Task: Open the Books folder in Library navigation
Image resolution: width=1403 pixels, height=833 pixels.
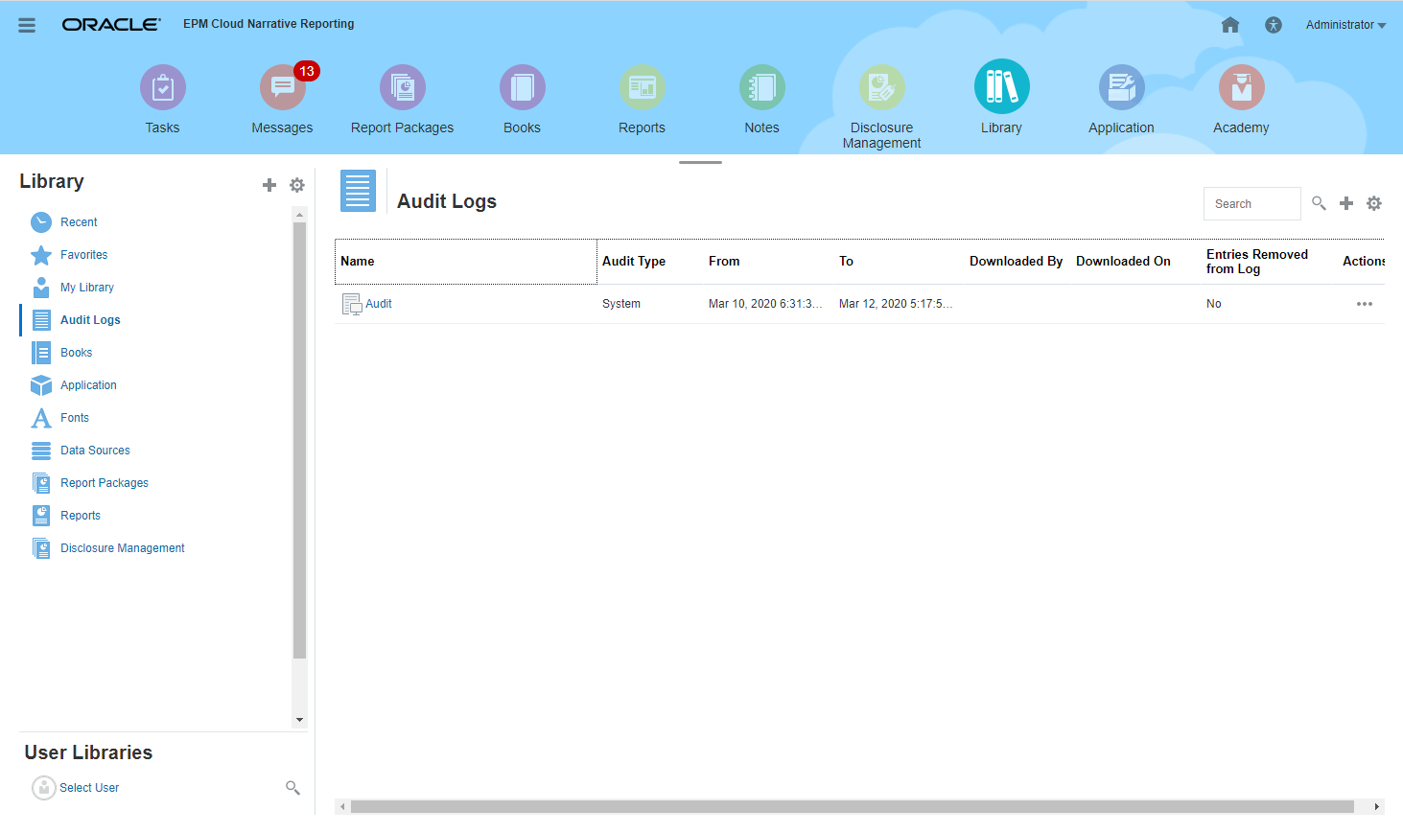Action: click(76, 353)
